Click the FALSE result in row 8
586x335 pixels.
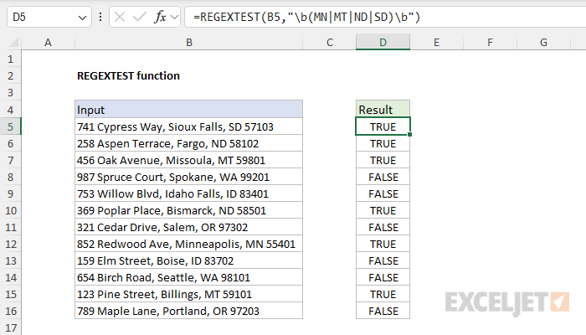click(x=383, y=178)
